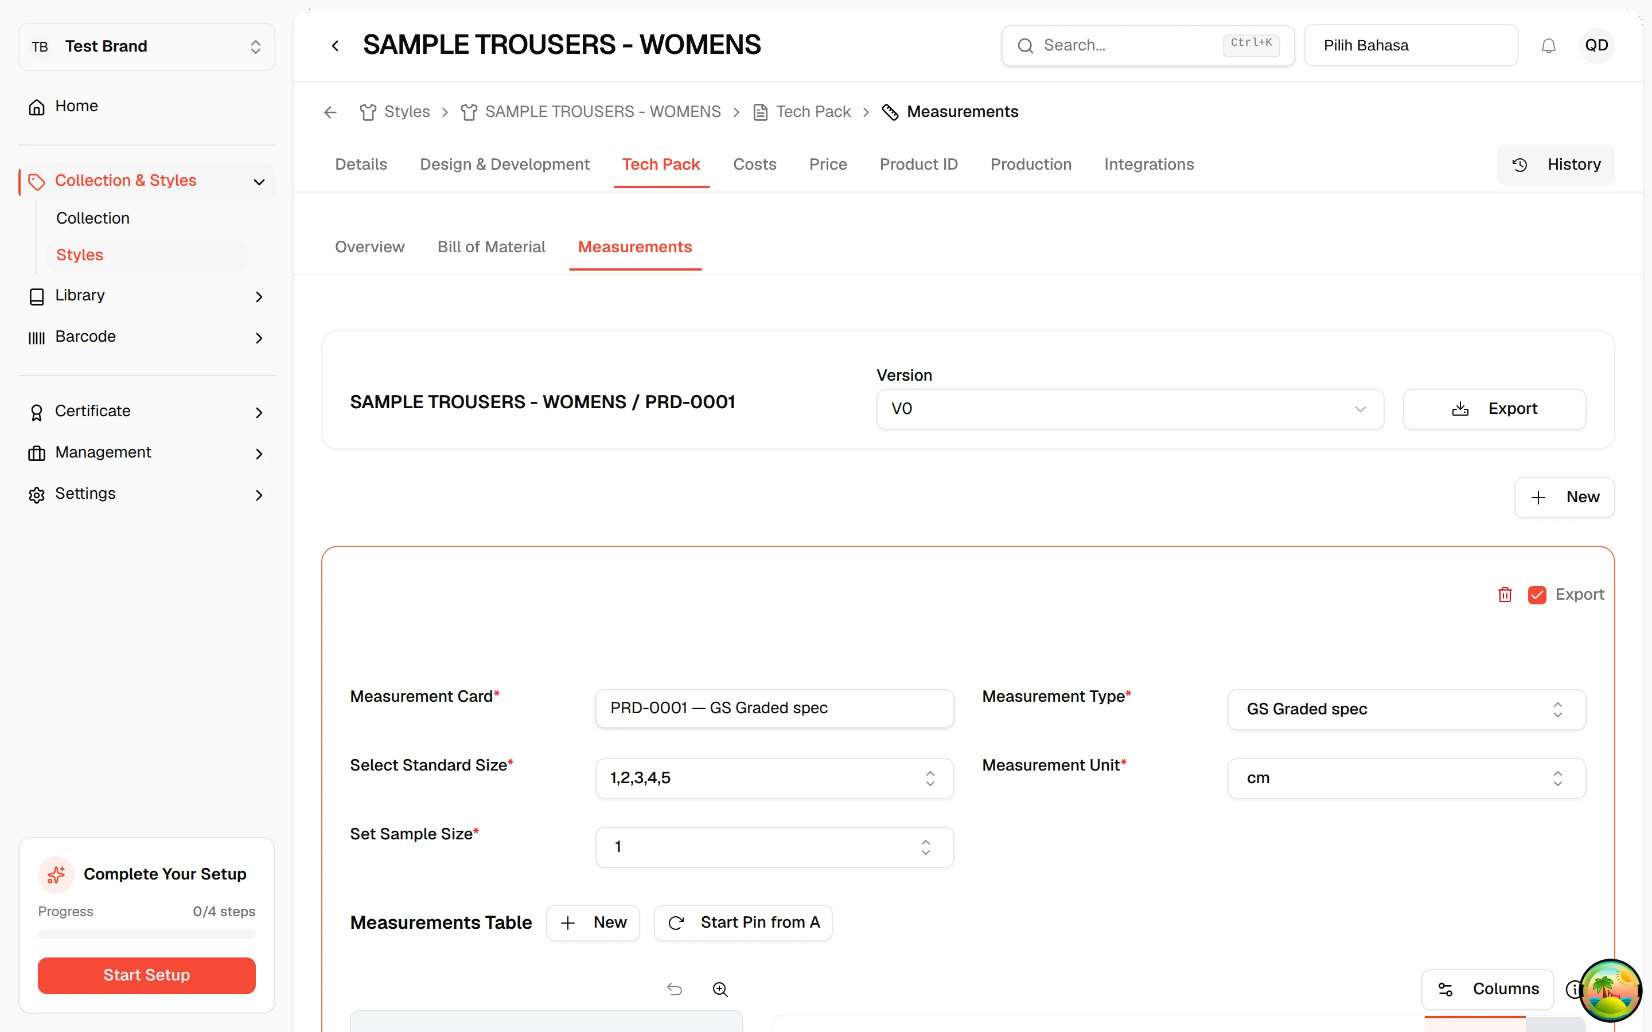Expand the Settings sidebar section
The image size is (1652, 1032).
point(147,494)
